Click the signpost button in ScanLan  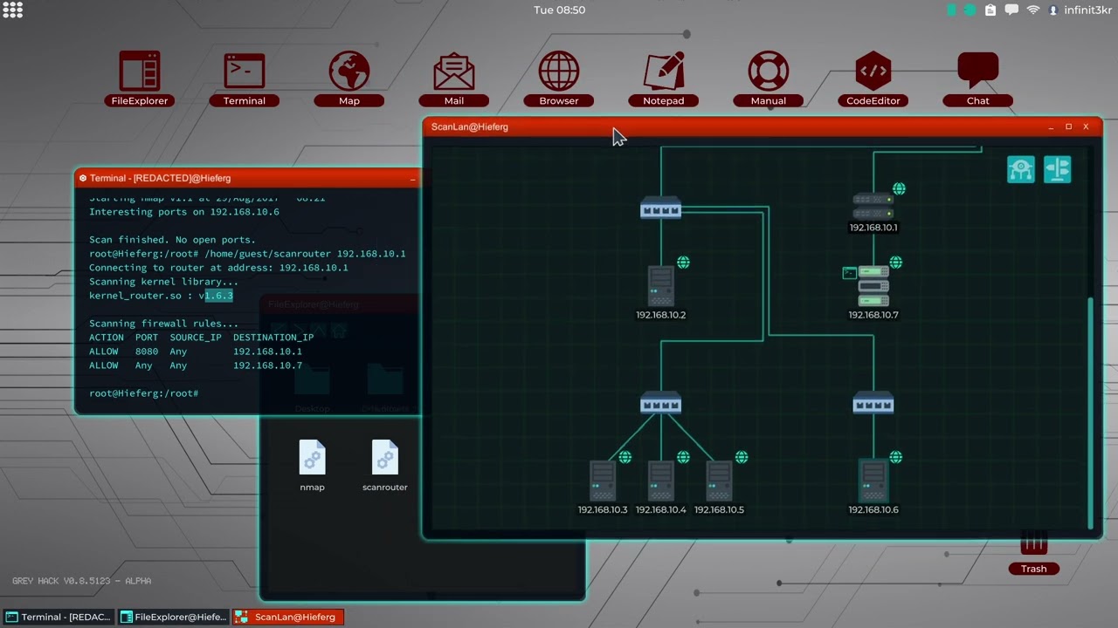1057,169
